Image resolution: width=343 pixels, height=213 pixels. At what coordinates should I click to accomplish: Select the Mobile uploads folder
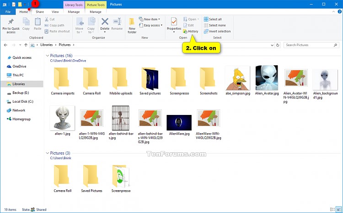click(x=121, y=81)
